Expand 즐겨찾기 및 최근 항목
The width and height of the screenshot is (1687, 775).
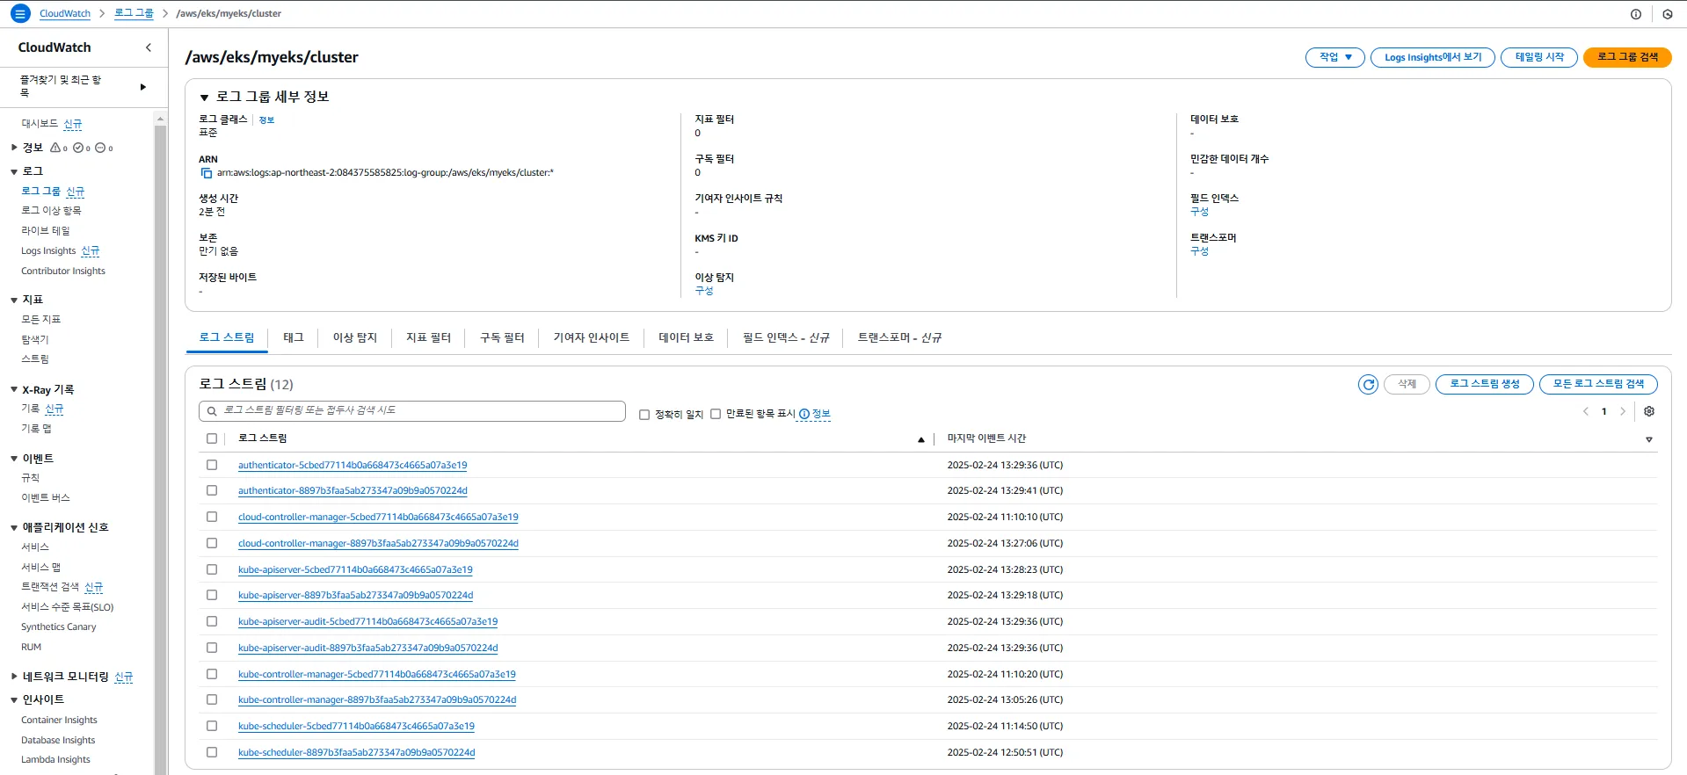tap(142, 87)
